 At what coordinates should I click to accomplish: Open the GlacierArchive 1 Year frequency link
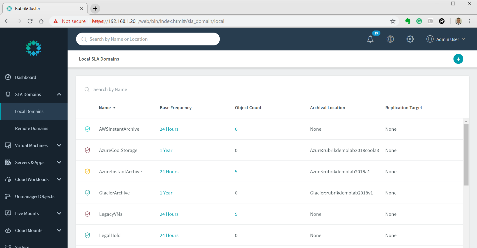[x=166, y=193]
